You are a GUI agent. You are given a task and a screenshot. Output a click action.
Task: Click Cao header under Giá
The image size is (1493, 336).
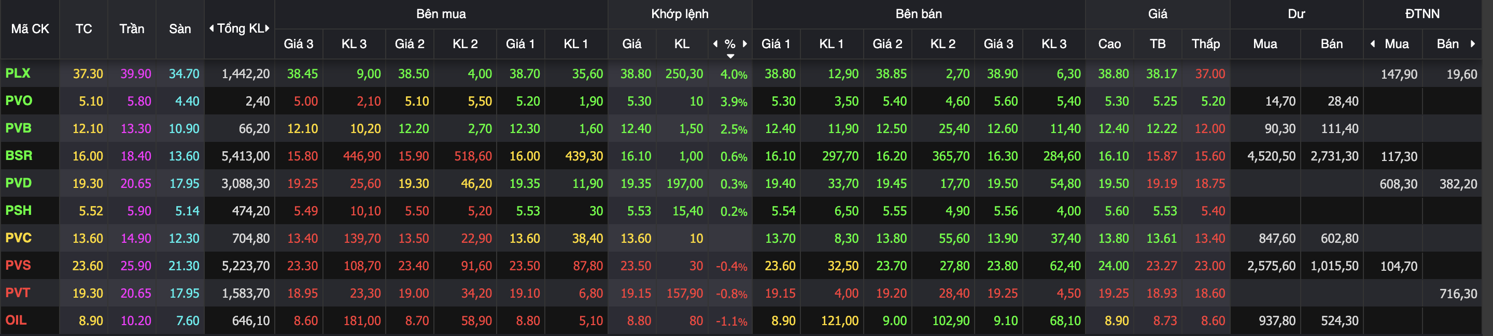point(1109,44)
